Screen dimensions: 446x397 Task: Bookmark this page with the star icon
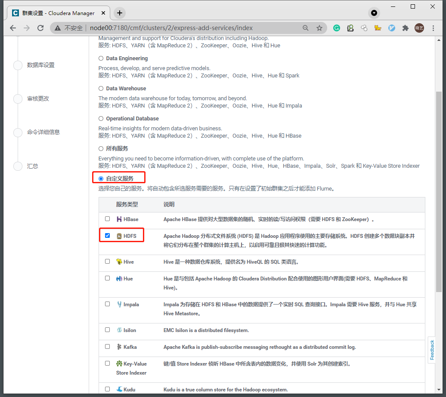click(319, 28)
